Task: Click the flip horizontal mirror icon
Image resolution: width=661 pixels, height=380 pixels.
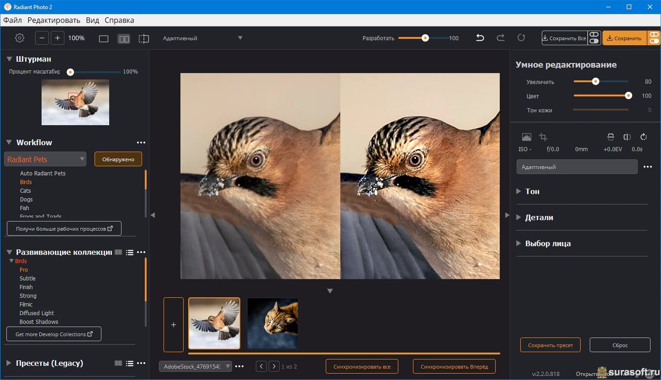Action: pyautogui.click(x=627, y=137)
